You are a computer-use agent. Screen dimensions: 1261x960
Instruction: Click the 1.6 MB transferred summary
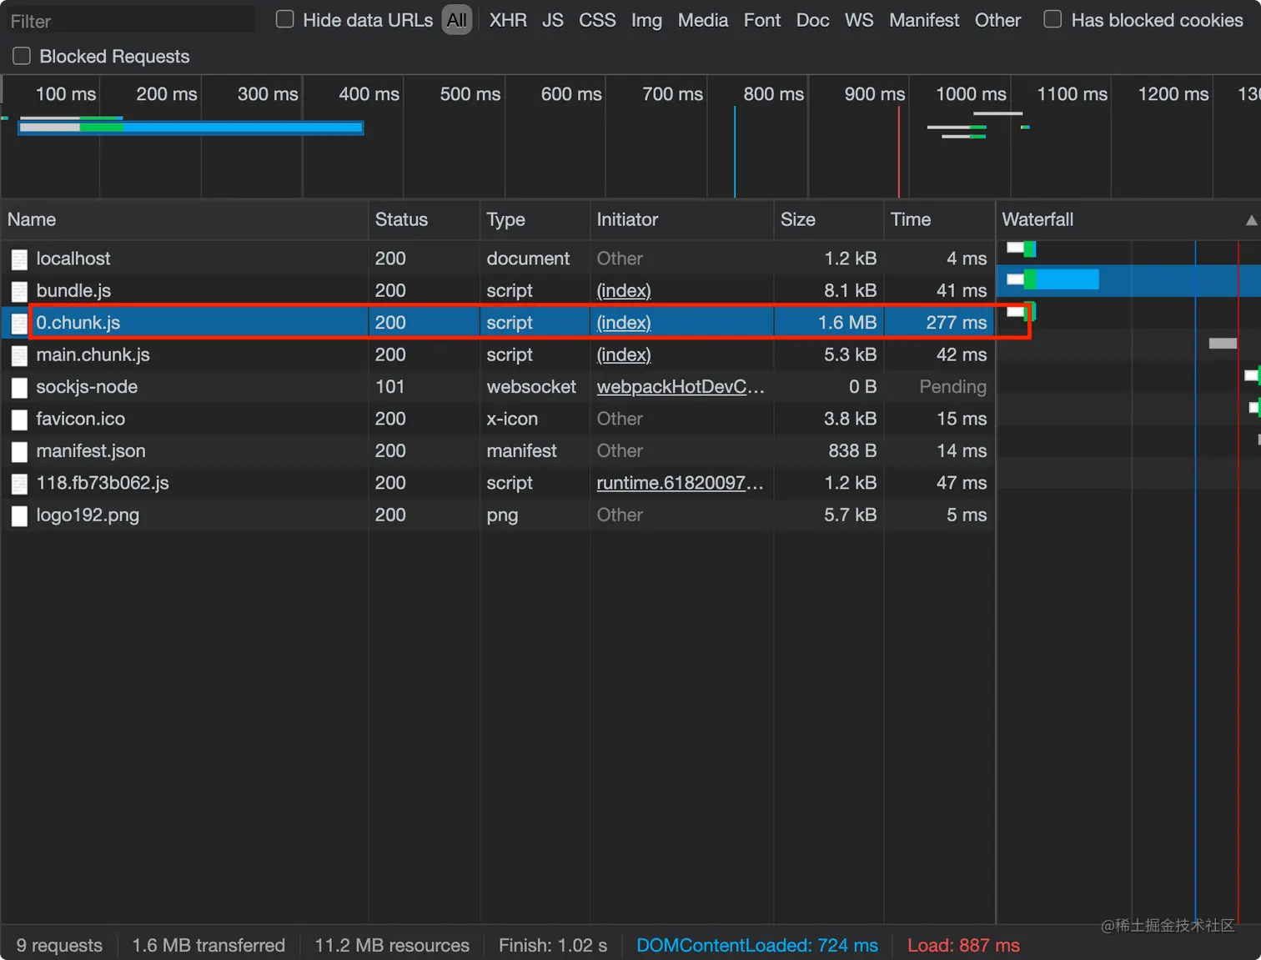(x=208, y=945)
